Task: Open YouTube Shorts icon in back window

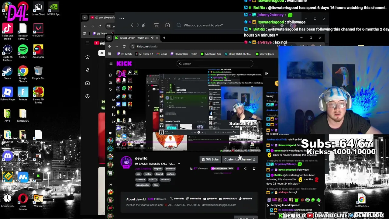Action: click(x=88, y=70)
